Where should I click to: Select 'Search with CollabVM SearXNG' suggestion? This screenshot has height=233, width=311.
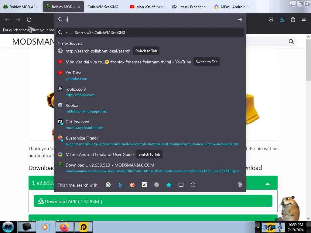[150, 32]
